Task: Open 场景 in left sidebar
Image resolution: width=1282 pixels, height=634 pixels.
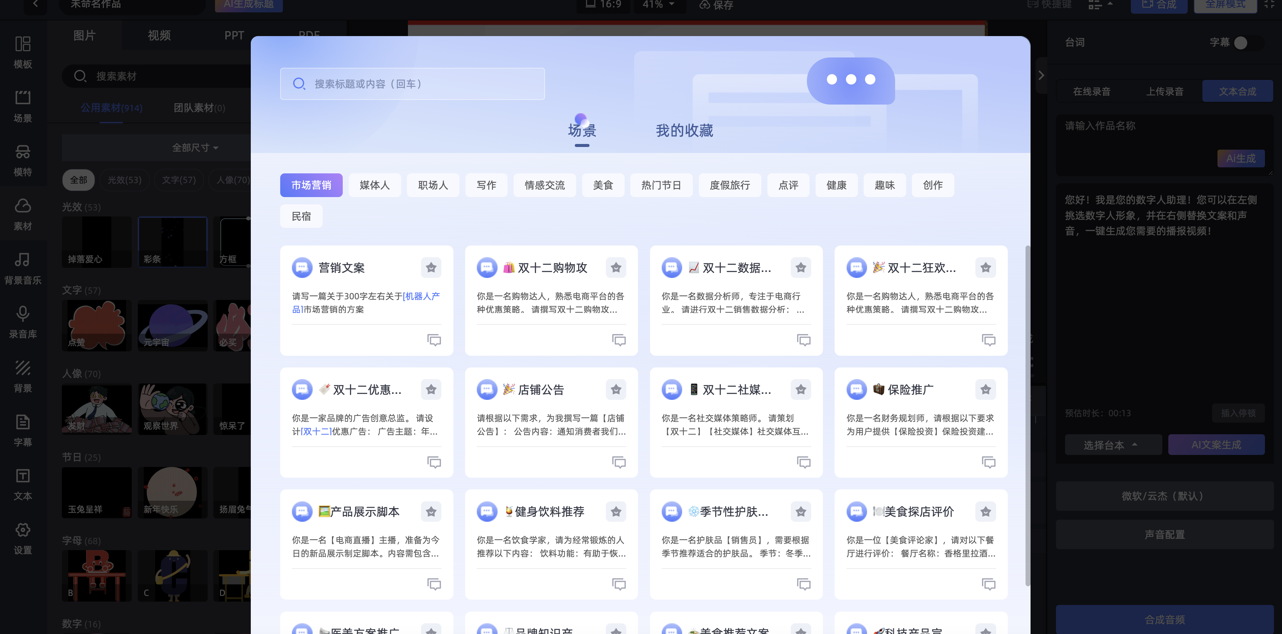Action: click(x=23, y=106)
